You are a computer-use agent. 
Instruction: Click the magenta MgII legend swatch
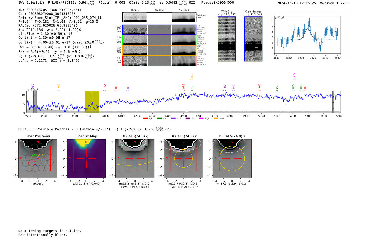[201, 119]
